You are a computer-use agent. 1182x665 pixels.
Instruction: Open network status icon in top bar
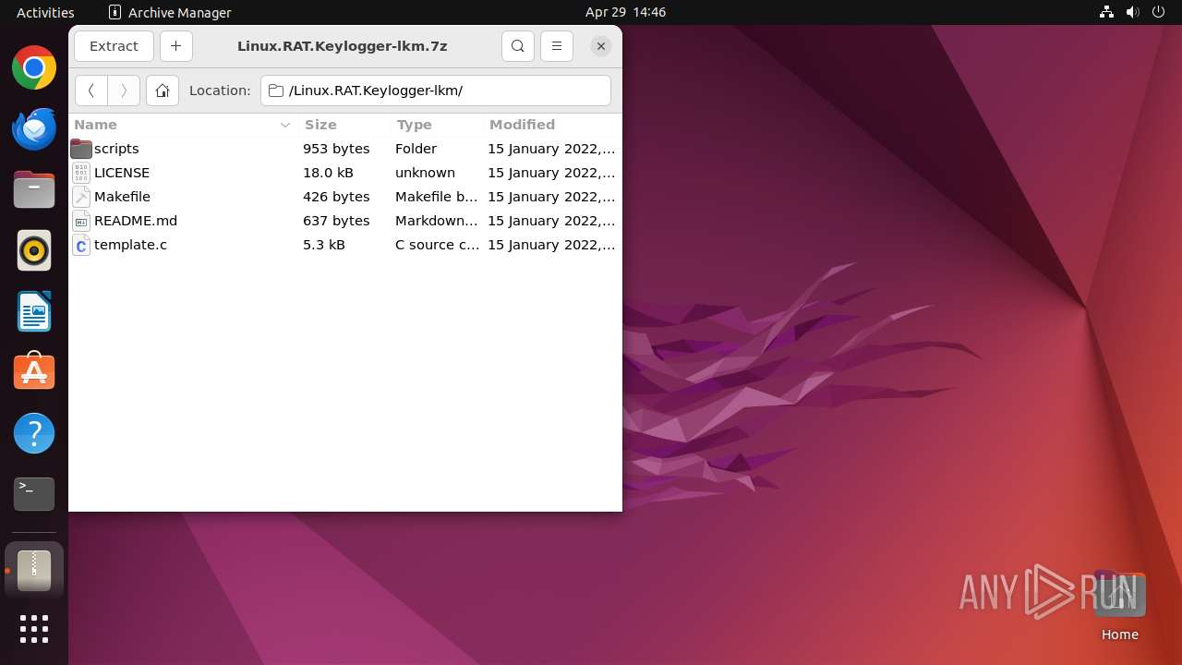(x=1106, y=12)
